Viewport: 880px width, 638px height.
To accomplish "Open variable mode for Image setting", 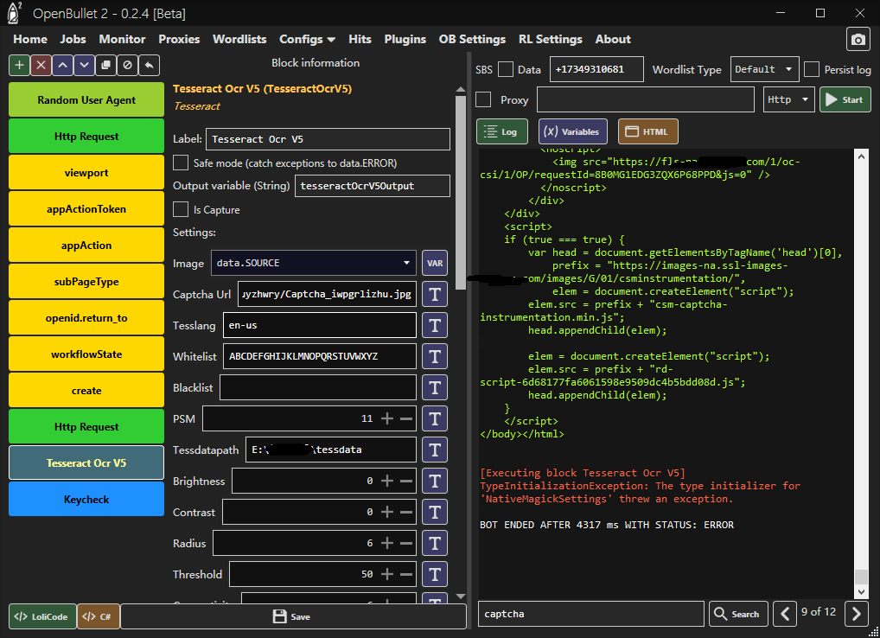I will point(435,263).
